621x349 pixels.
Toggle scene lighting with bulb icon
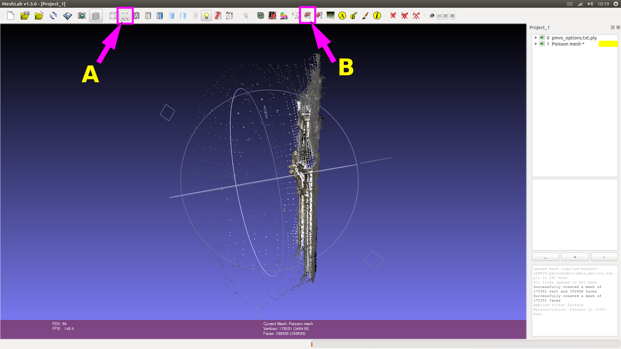click(206, 16)
